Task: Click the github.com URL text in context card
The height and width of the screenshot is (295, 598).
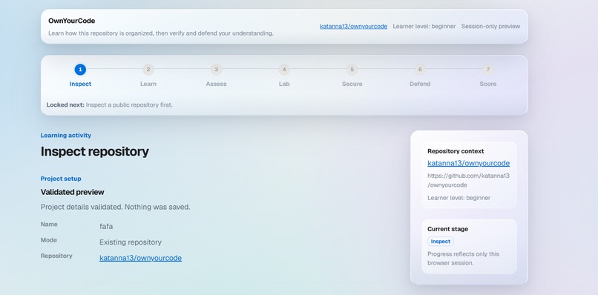Action: click(468, 180)
